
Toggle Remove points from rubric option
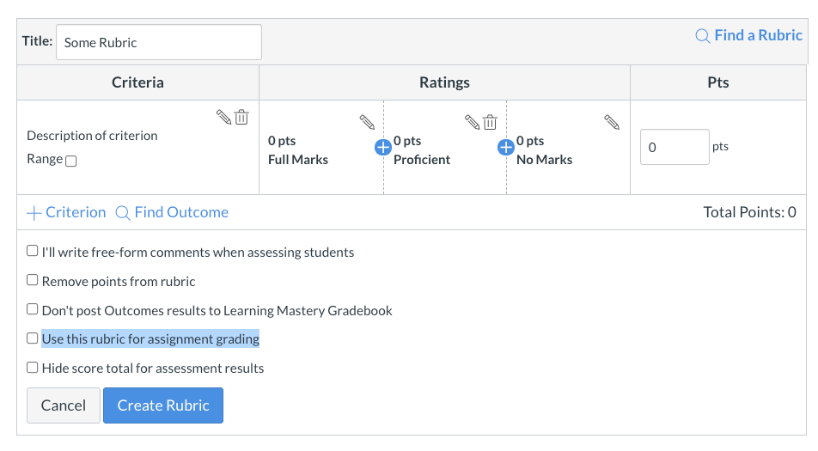33,280
